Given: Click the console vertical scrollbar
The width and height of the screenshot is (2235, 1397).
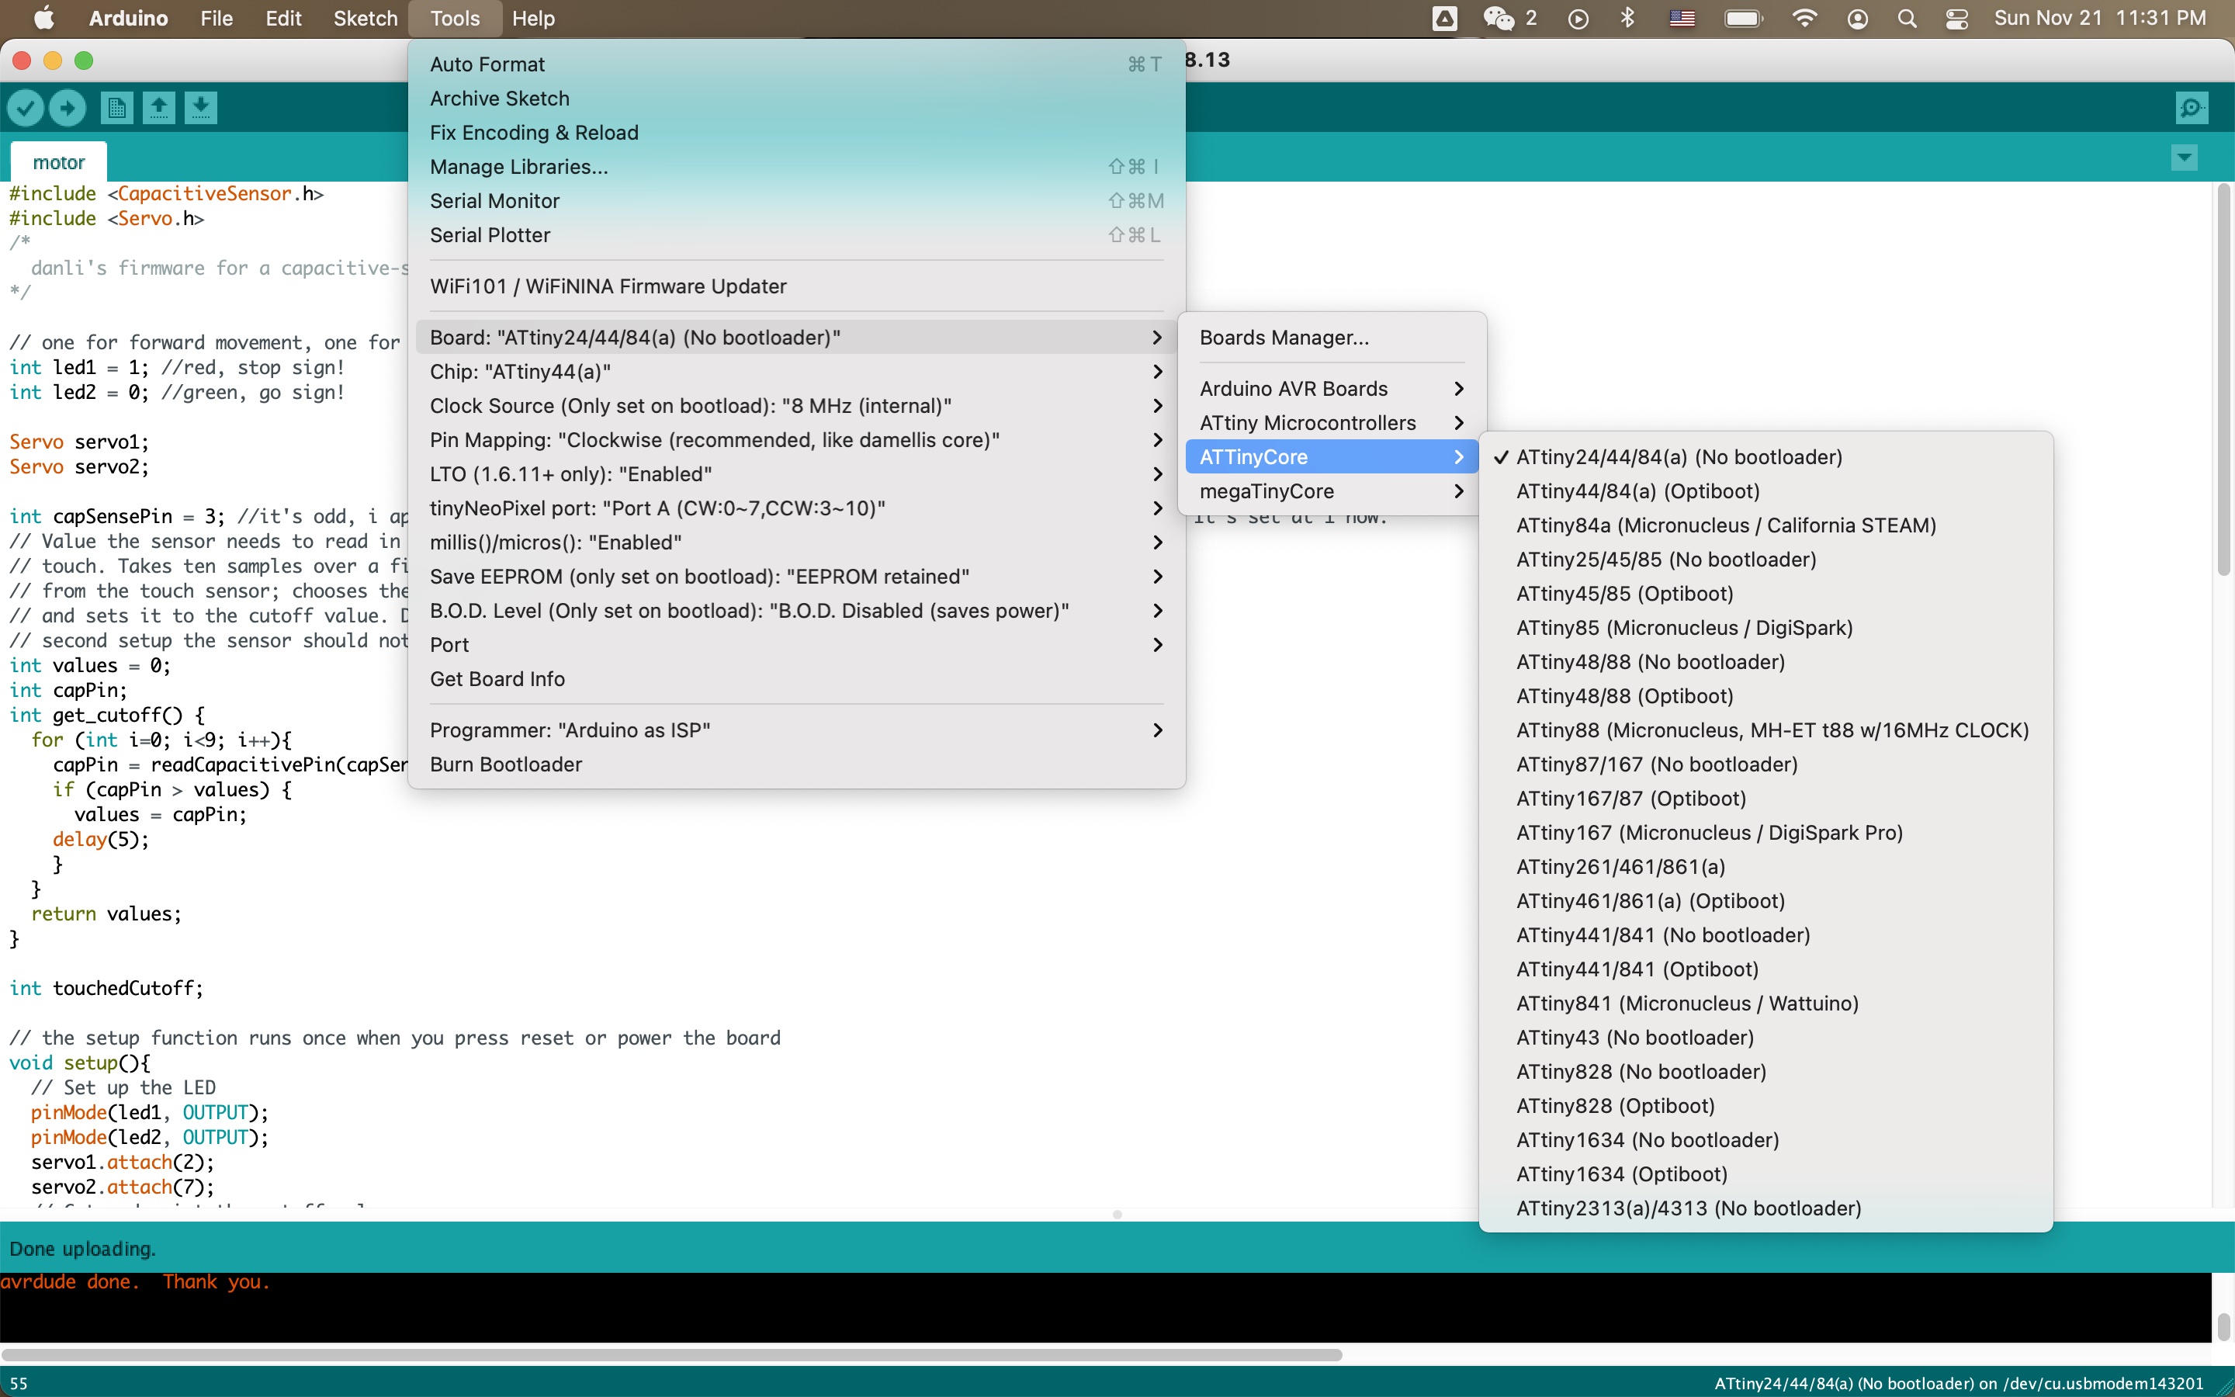Looking at the screenshot, I should [x=2224, y=1327].
